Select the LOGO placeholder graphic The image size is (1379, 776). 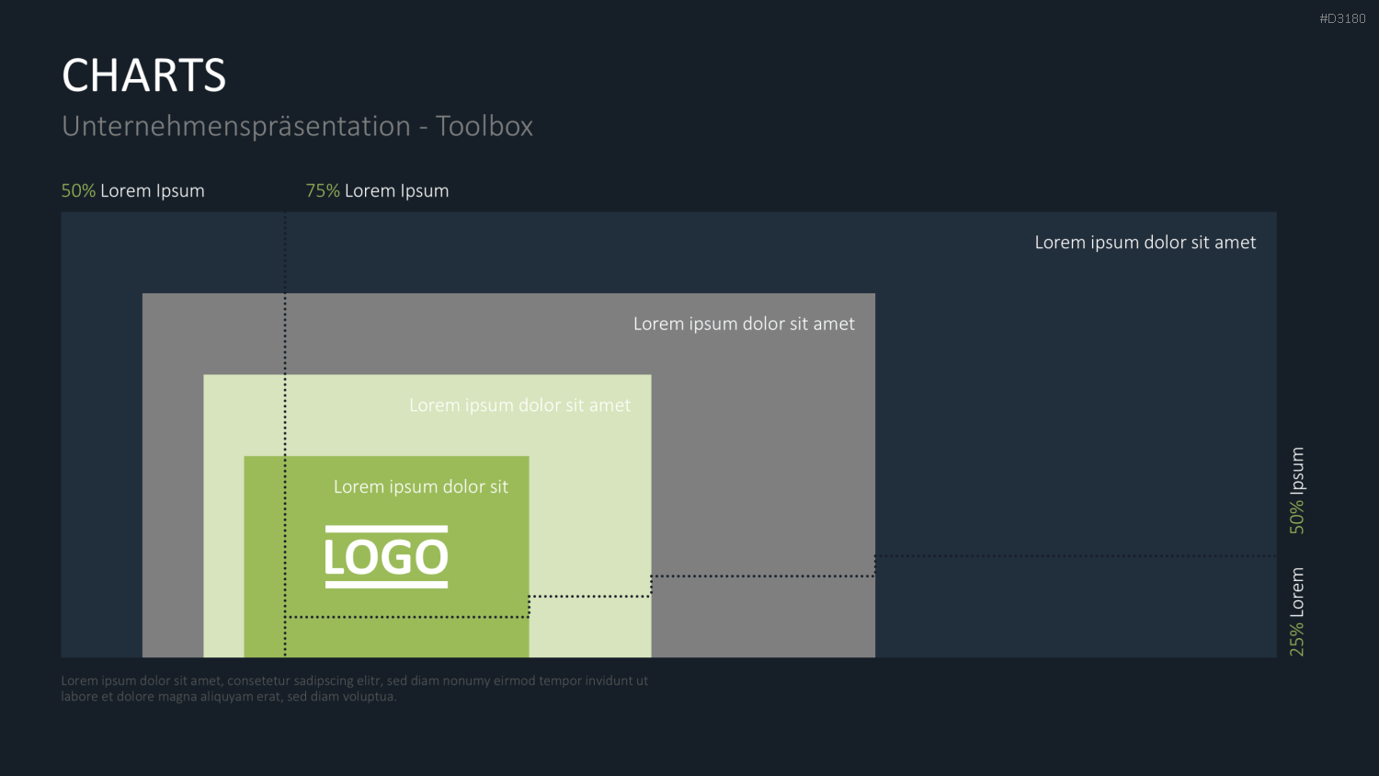click(x=386, y=556)
